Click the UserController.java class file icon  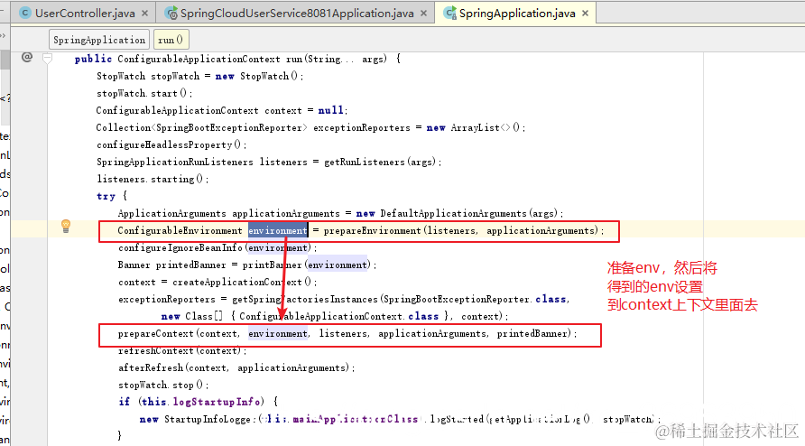24,14
